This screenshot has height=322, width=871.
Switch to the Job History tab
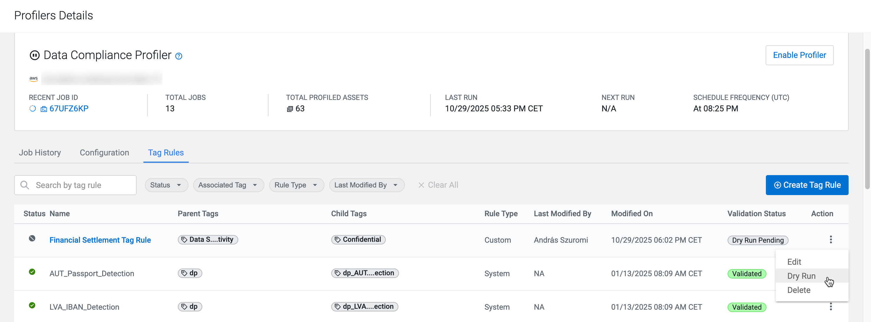tap(40, 152)
